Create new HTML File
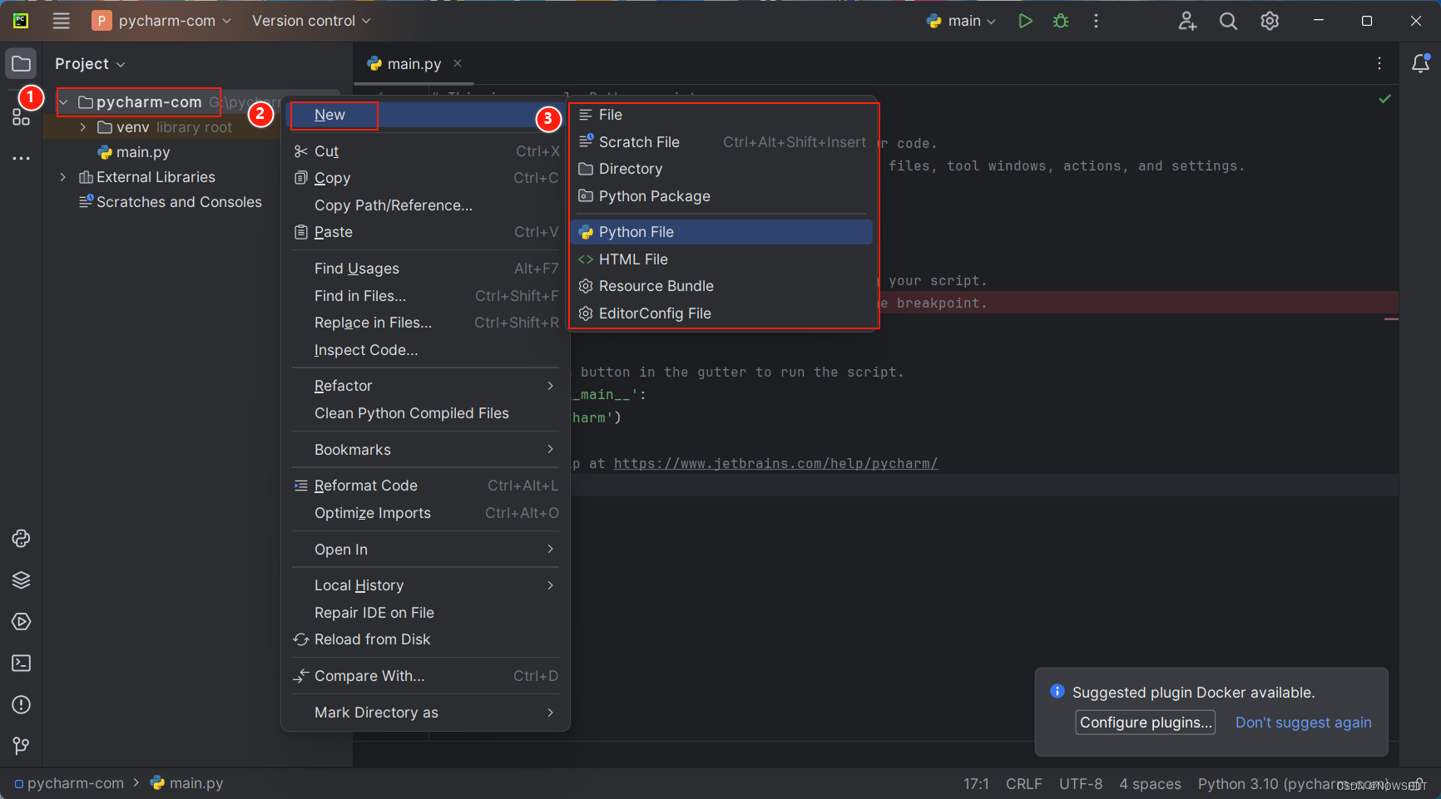 click(722, 259)
